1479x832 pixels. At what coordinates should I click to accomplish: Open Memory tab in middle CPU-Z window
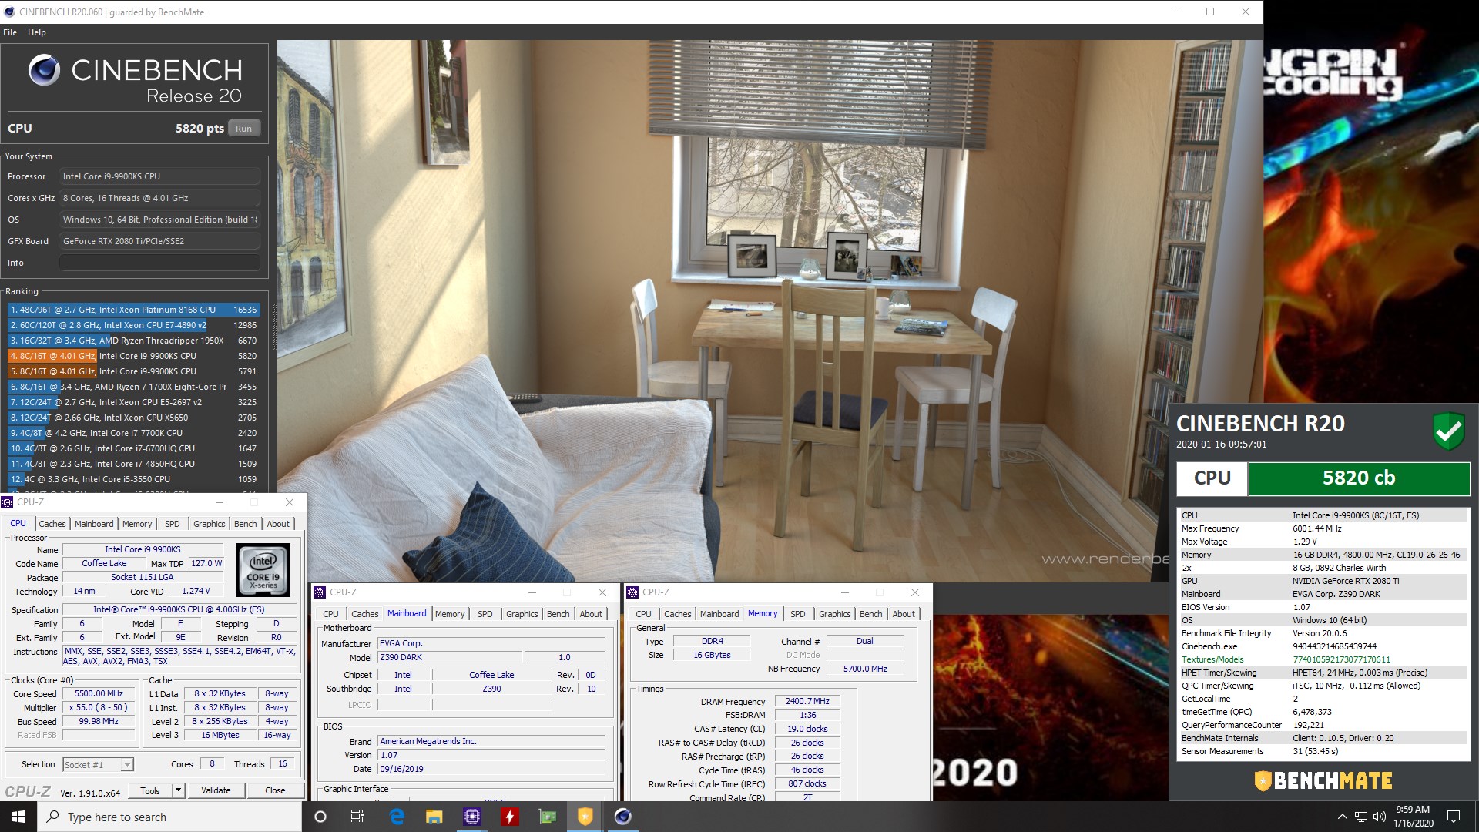tap(450, 614)
